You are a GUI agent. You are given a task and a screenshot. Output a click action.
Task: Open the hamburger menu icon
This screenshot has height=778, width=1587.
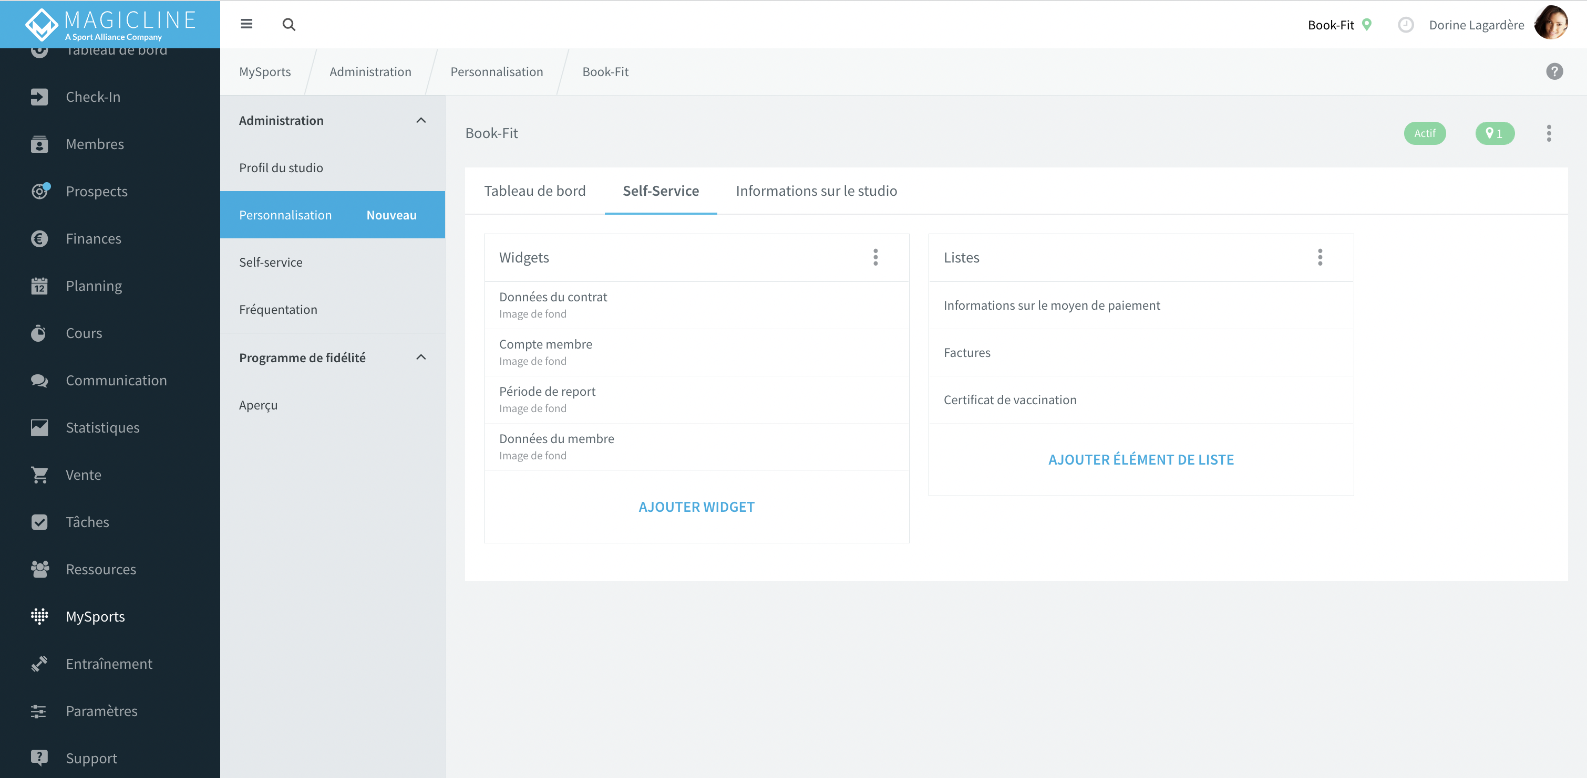(246, 24)
